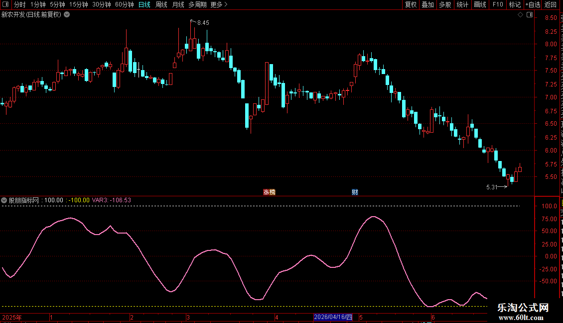563x323 pixels.
Task: Click the VAR3: -106.53 indicator value
Action: click(x=112, y=200)
